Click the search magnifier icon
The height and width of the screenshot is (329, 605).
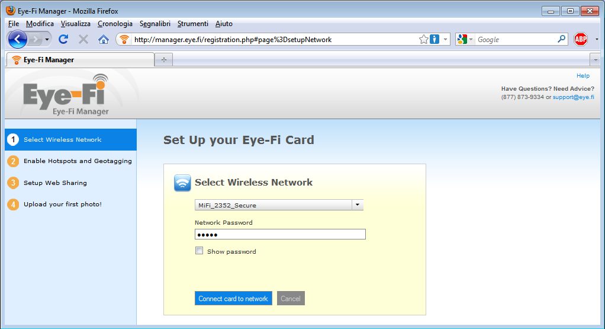click(562, 39)
